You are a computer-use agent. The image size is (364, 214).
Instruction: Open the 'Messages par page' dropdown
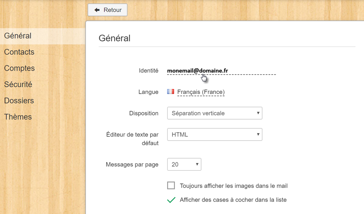pos(184,165)
